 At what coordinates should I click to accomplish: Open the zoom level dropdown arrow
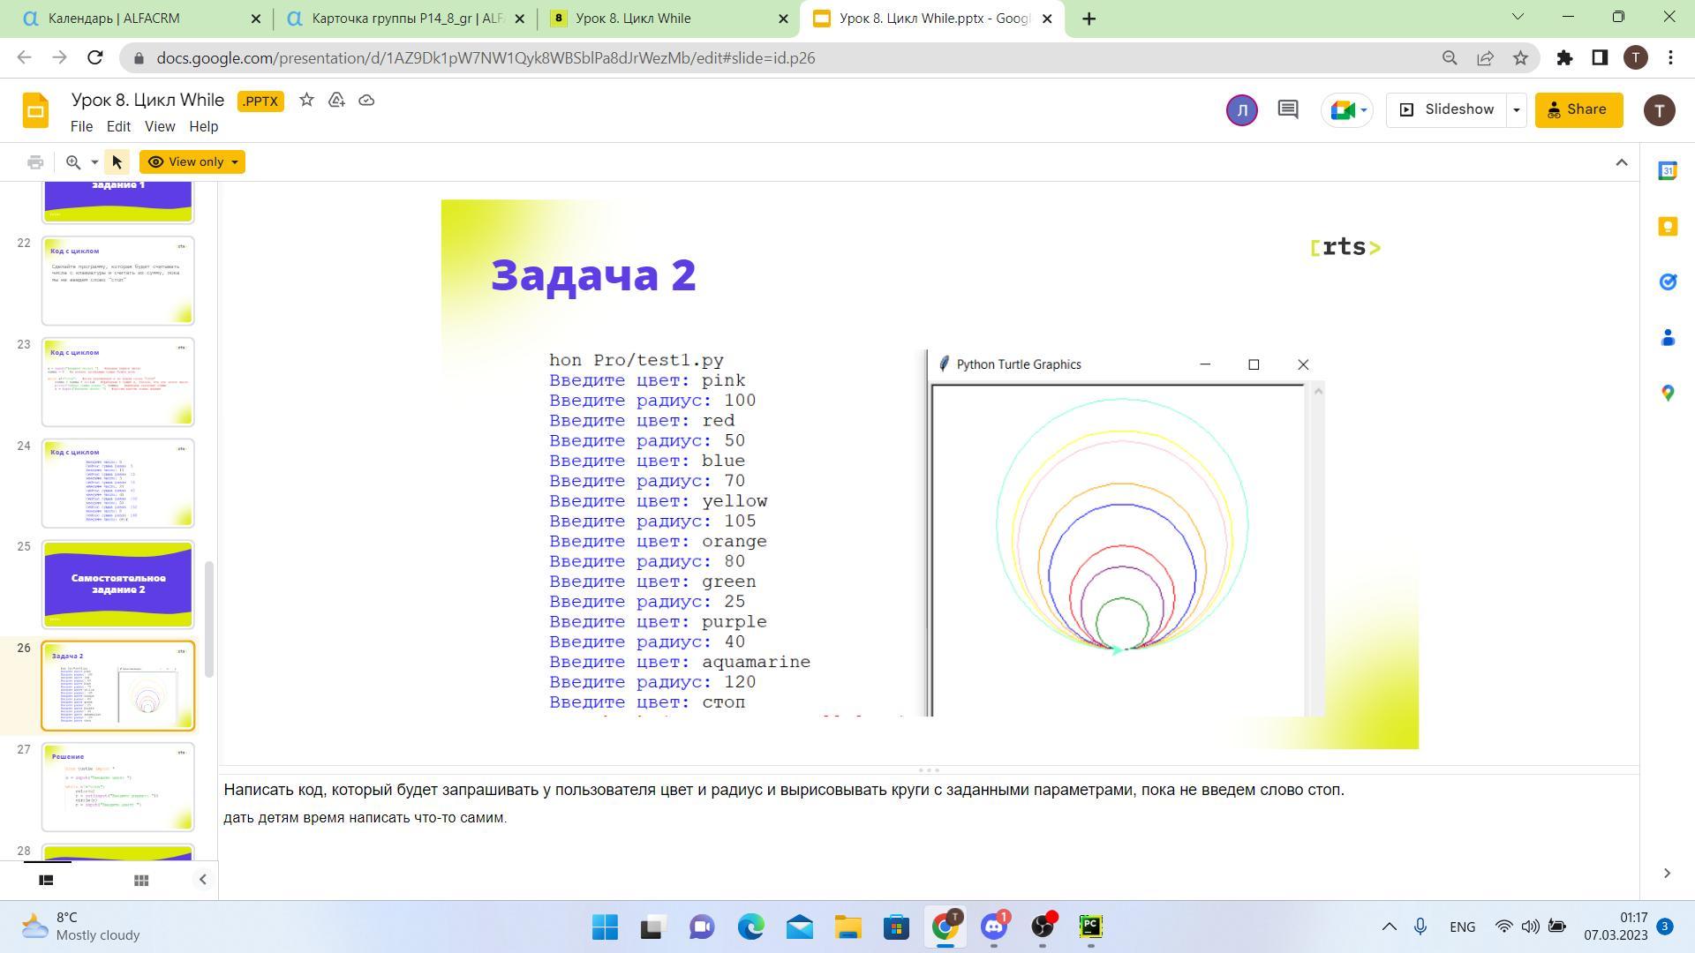(94, 162)
